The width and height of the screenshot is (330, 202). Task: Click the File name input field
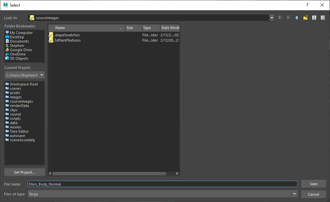click(x=162, y=184)
